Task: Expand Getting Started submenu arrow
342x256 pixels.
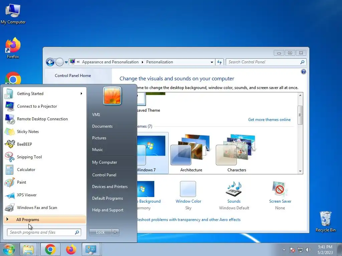Action: pyautogui.click(x=81, y=94)
